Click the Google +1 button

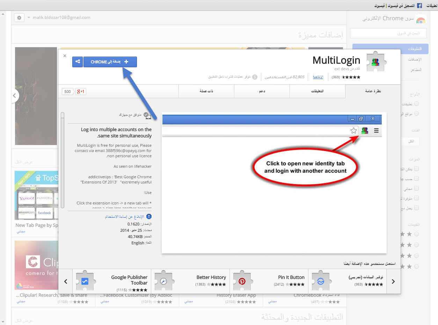point(81,92)
